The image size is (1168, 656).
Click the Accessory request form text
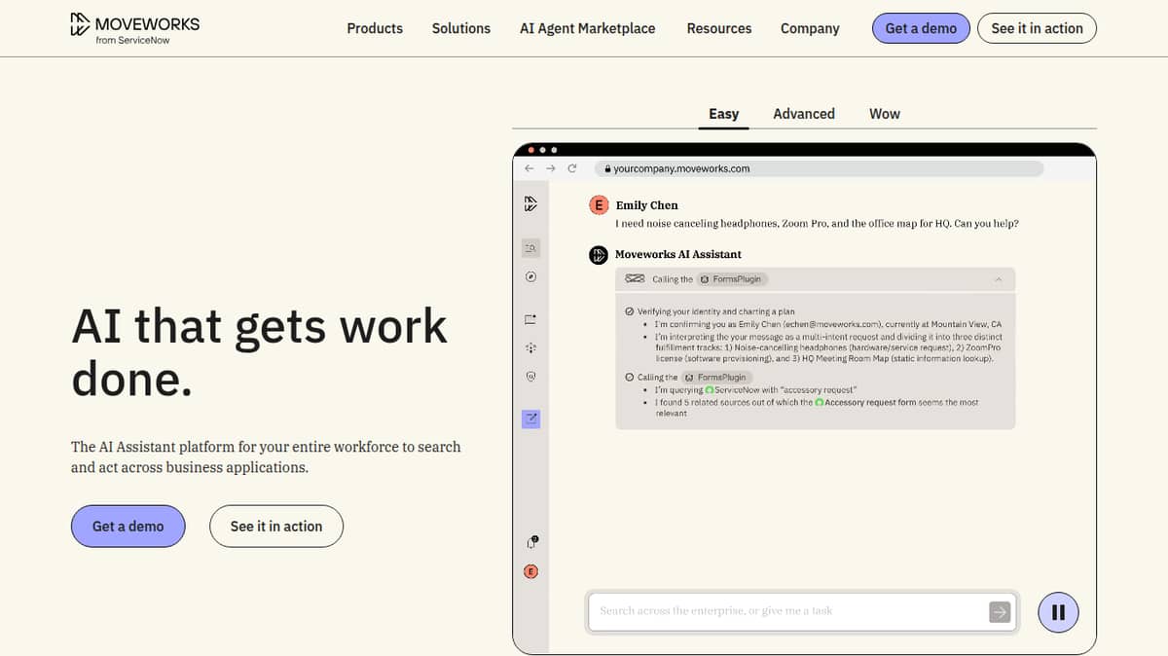[x=870, y=402]
